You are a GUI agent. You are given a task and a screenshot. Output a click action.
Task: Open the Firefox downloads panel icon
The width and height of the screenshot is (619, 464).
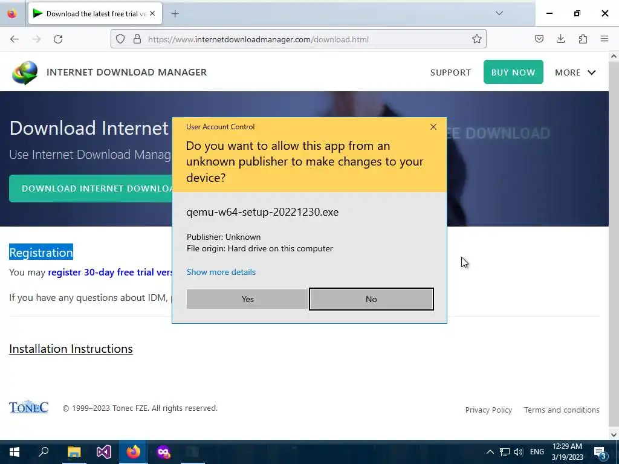[560, 39]
